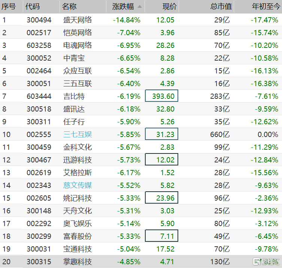
Task: Click change value -14.84%
Action: point(127,20)
